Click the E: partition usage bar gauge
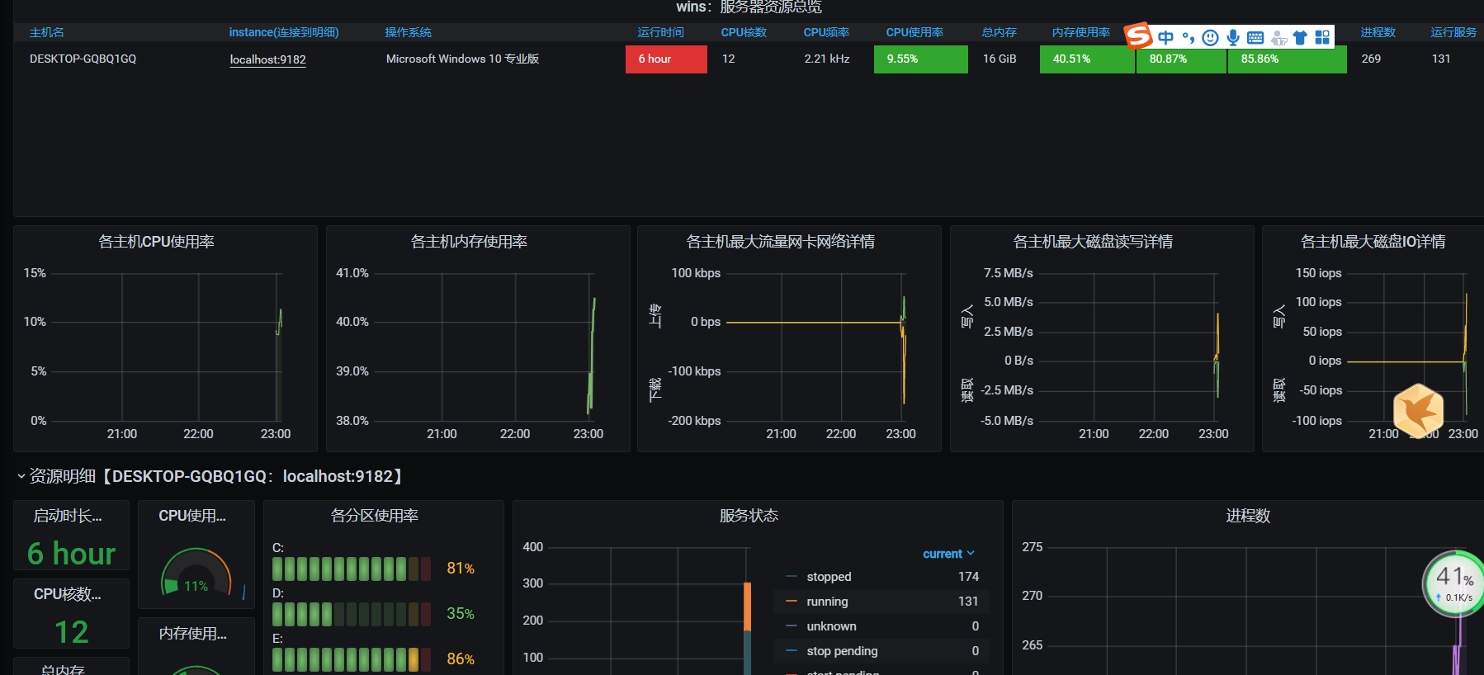Viewport: 1484px width, 675px height. click(352, 659)
